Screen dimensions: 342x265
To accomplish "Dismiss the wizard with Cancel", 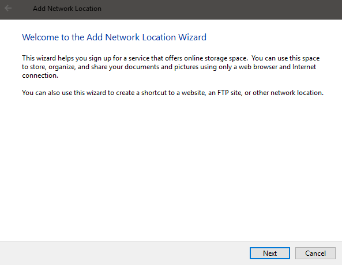I will (x=315, y=253).
